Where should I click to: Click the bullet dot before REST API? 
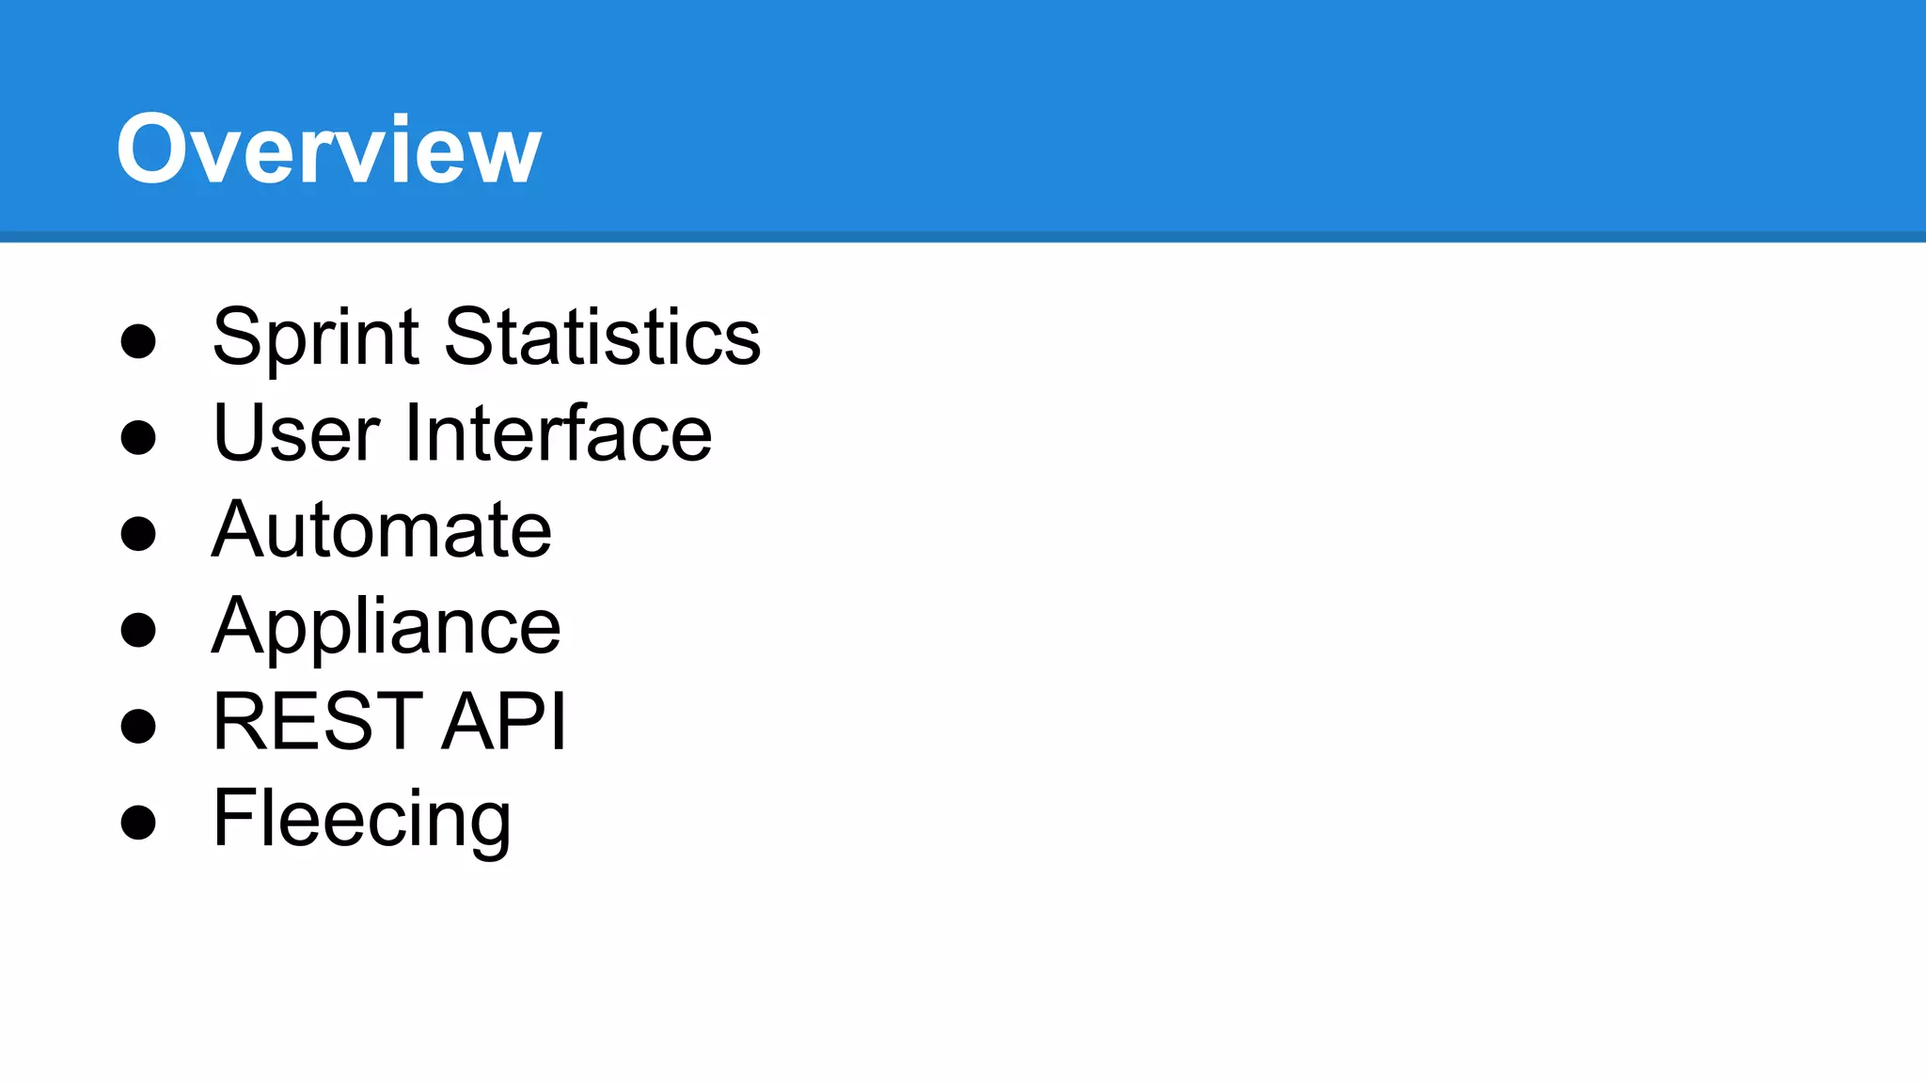pos(138,725)
